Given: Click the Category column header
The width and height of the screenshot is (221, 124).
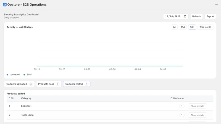Looking at the screenshot, I should click(26, 98).
